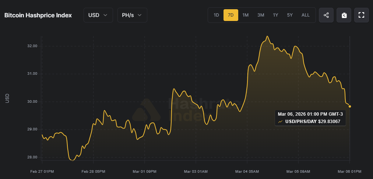Click the last data point marker
The image size is (373, 179).
click(x=350, y=106)
